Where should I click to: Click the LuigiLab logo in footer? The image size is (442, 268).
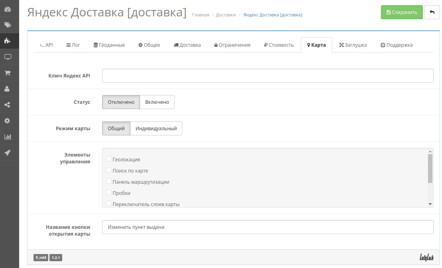tap(426, 257)
